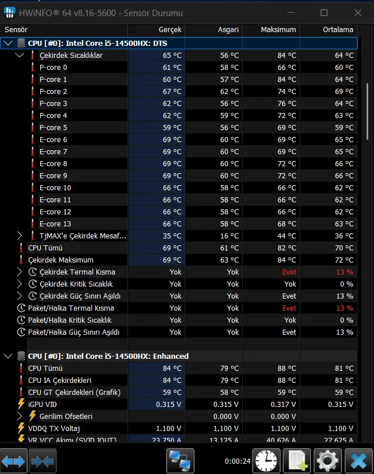Collapse the Çekirdek Sıcaklıklar tree node

pos(20,56)
